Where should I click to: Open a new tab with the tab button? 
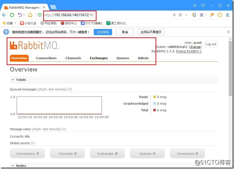(x=53, y=7)
